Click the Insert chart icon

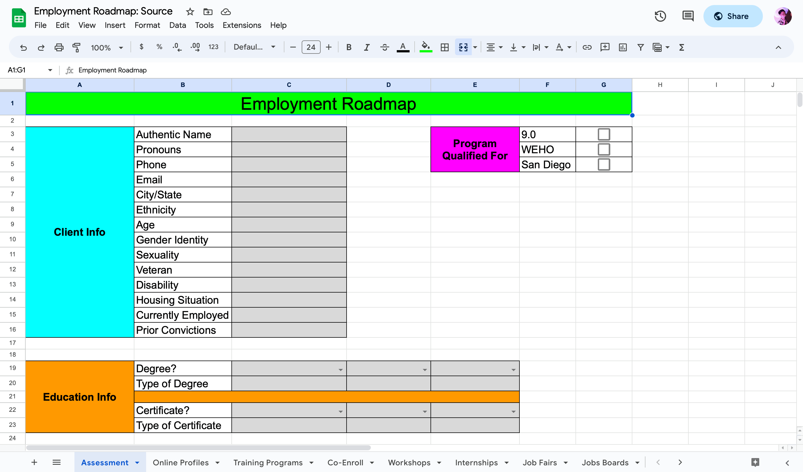(x=622, y=47)
